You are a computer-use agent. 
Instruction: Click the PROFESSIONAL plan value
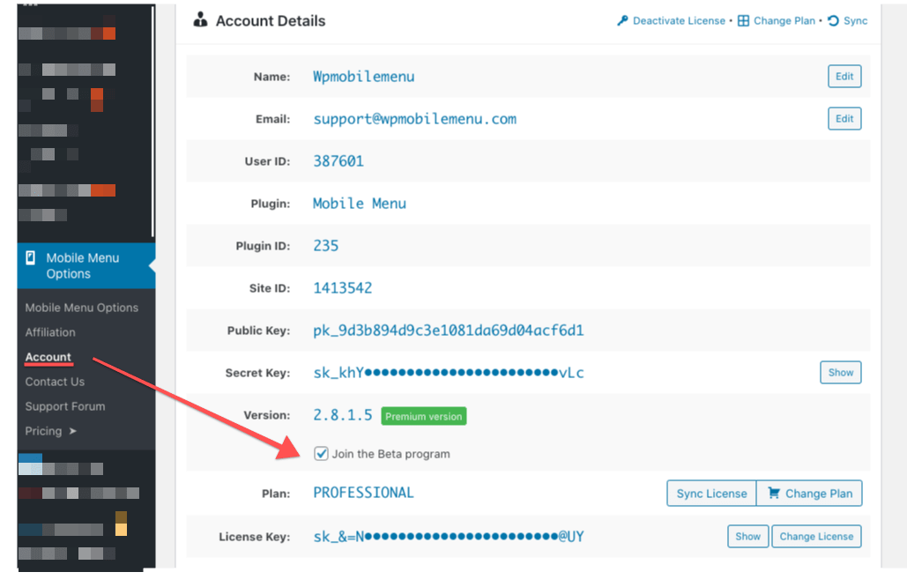tap(363, 493)
